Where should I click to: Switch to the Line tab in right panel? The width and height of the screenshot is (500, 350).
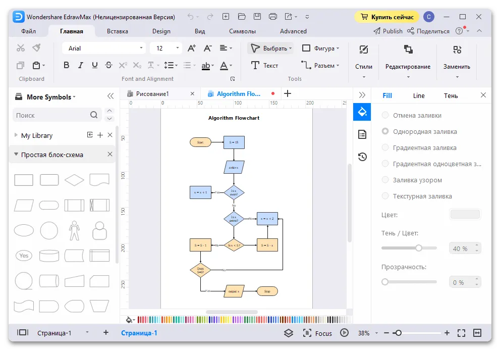click(x=419, y=95)
